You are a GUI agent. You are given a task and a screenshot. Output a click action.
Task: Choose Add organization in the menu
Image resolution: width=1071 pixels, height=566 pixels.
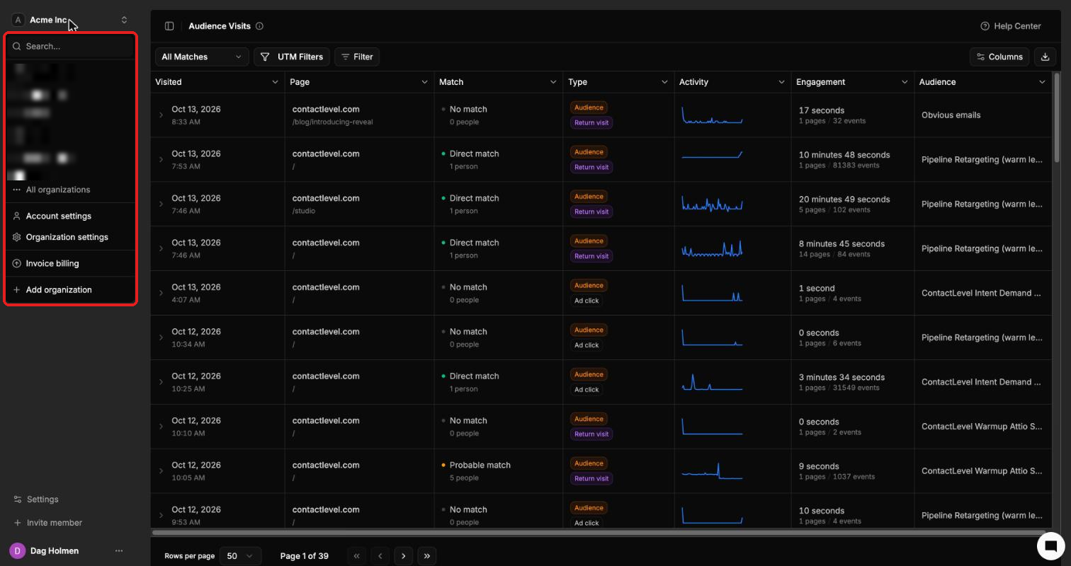pyautogui.click(x=70, y=289)
